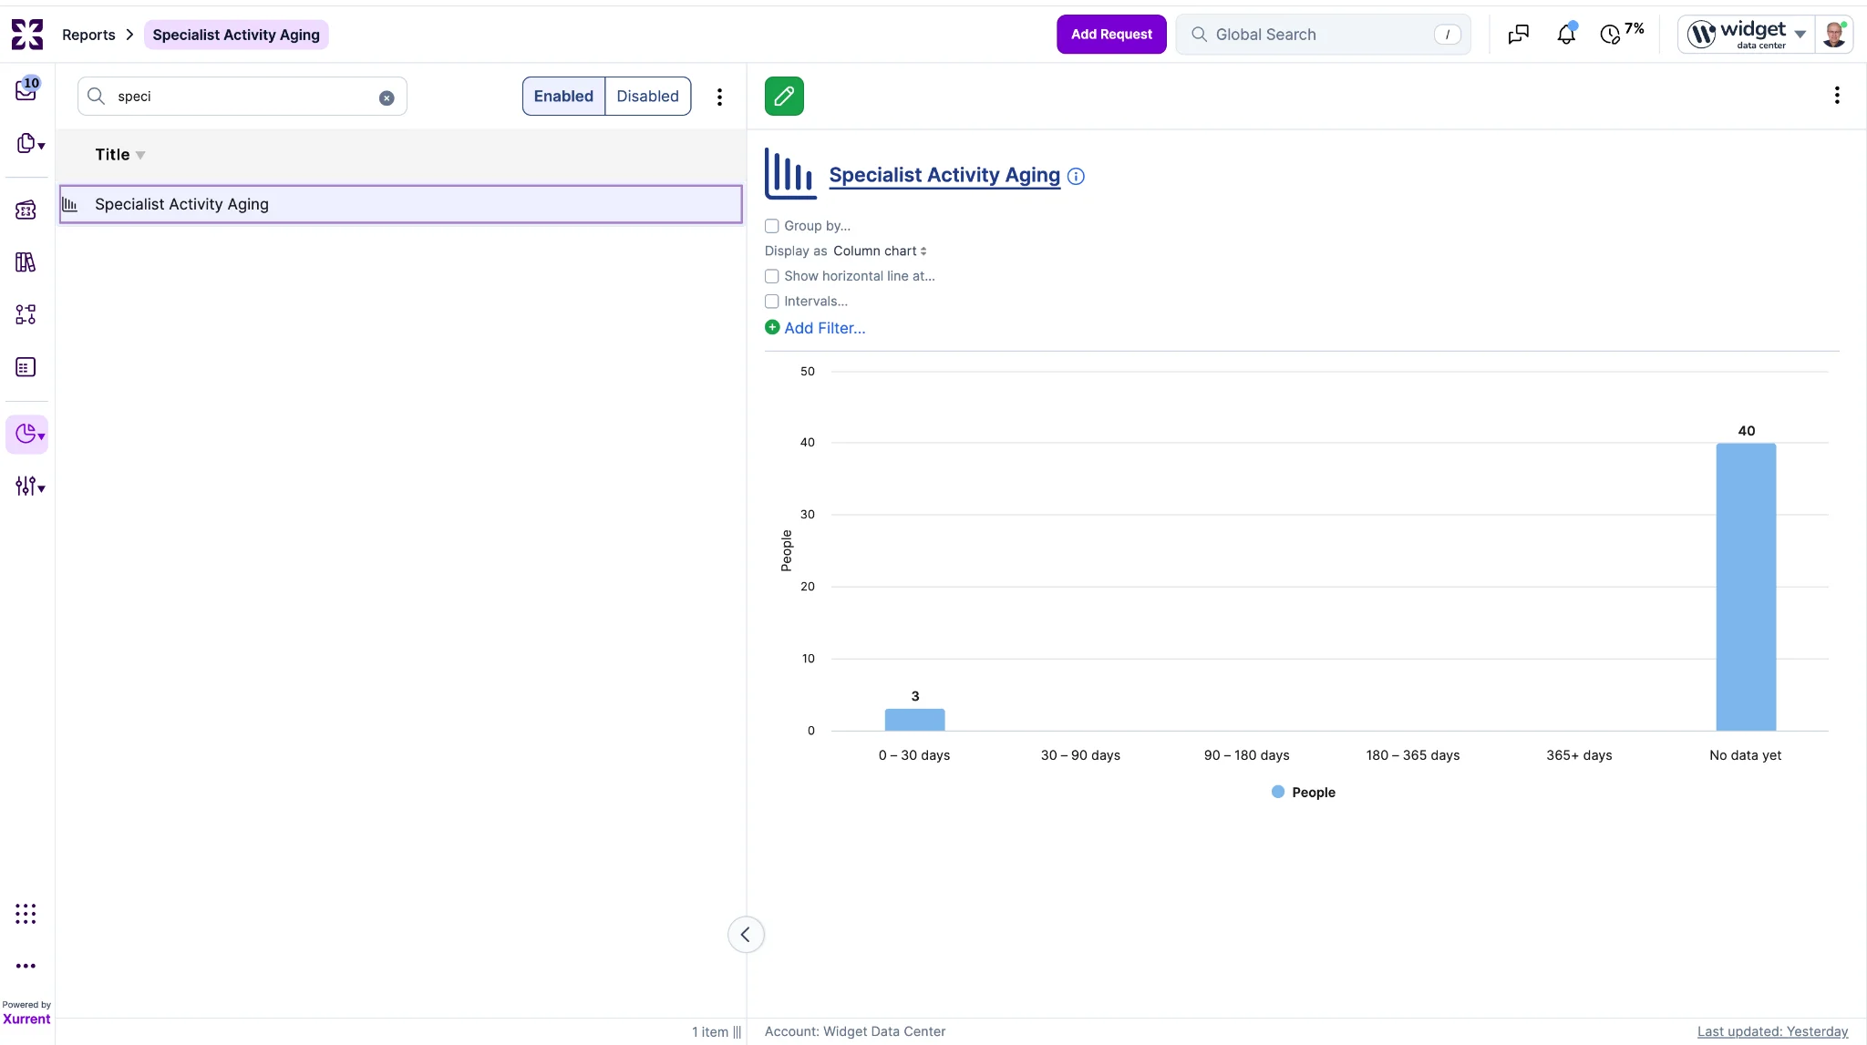Click the Add Request button
Screen dimensions: 1867x1045
pyautogui.click(x=1111, y=34)
